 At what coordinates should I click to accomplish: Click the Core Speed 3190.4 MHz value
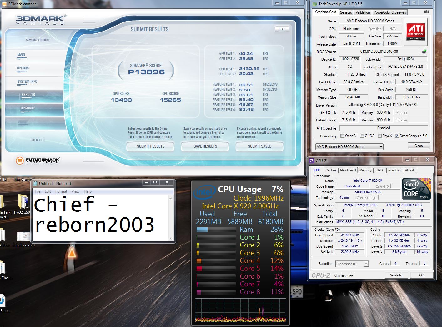click(349, 235)
